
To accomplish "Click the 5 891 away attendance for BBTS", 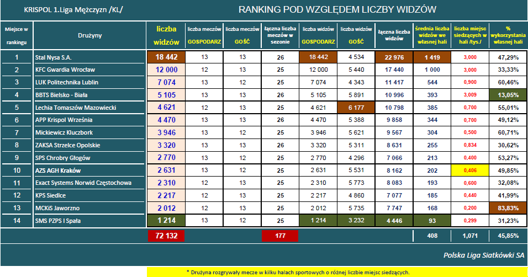I will [356, 95].
